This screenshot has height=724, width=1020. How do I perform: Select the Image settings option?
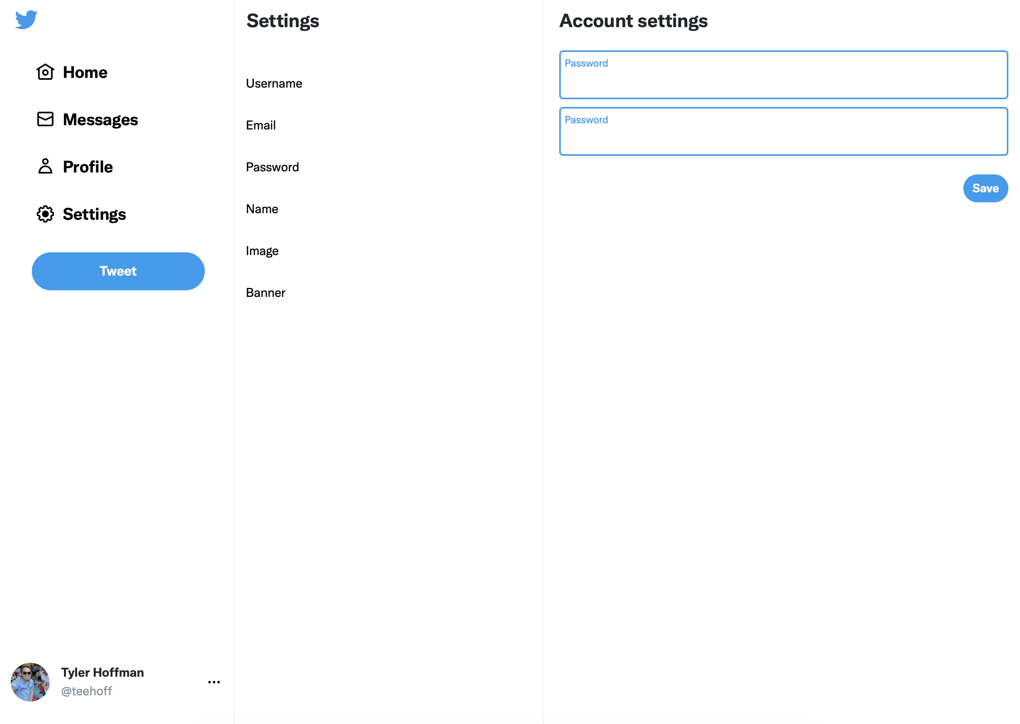[262, 251]
